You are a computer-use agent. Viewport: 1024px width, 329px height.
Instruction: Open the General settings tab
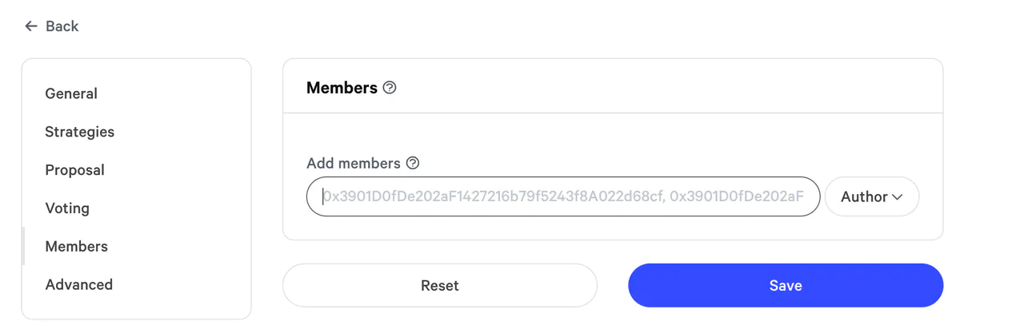[x=71, y=93]
